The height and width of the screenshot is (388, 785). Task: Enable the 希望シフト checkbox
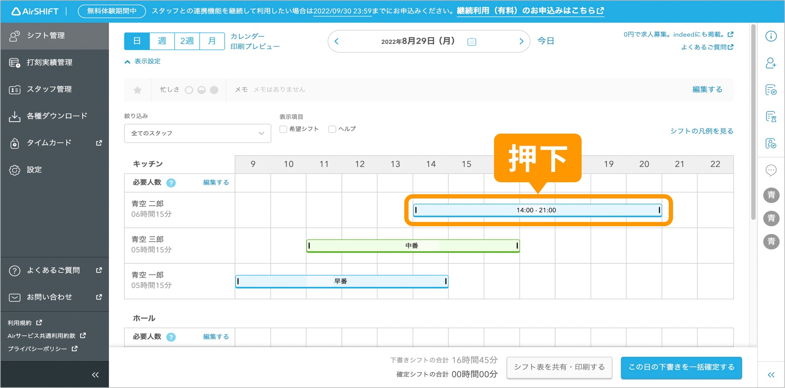click(283, 129)
